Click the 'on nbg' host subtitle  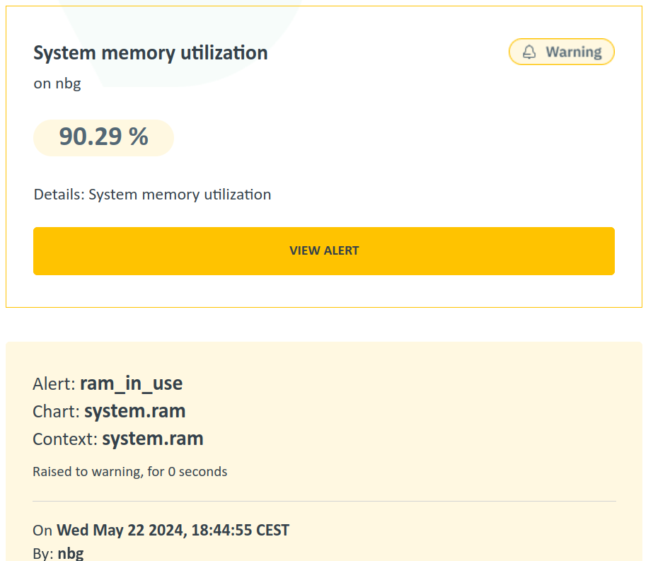pos(57,83)
